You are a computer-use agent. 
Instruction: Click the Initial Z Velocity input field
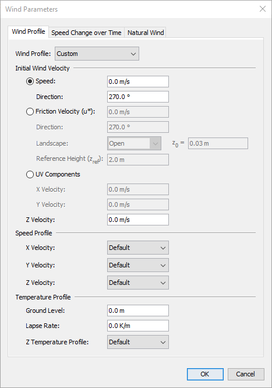138,220
